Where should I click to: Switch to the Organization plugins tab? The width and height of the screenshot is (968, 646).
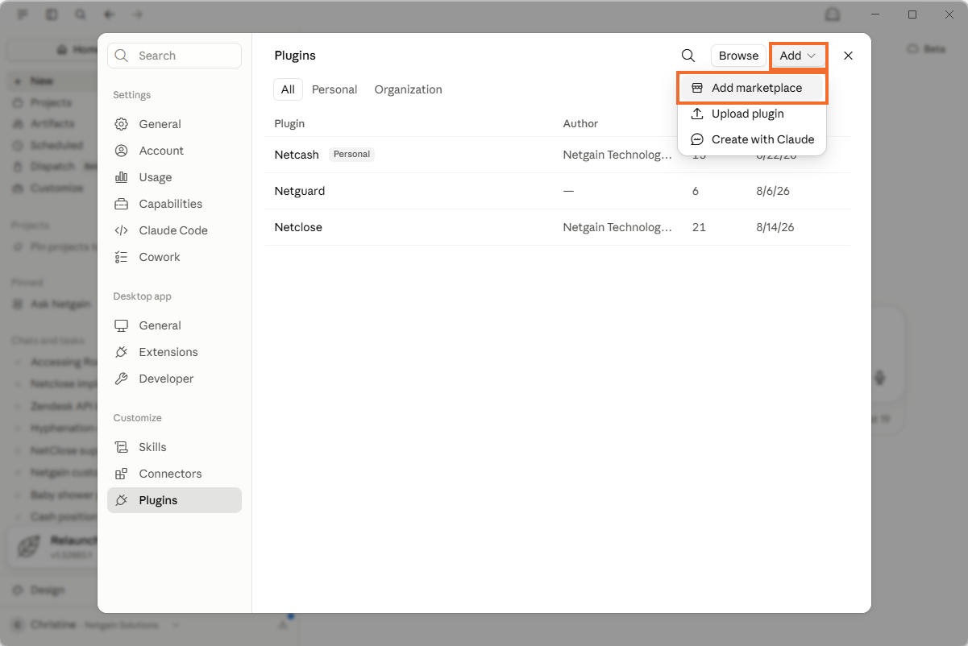408,89
